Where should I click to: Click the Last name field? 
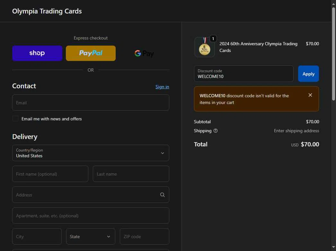(x=131, y=174)
